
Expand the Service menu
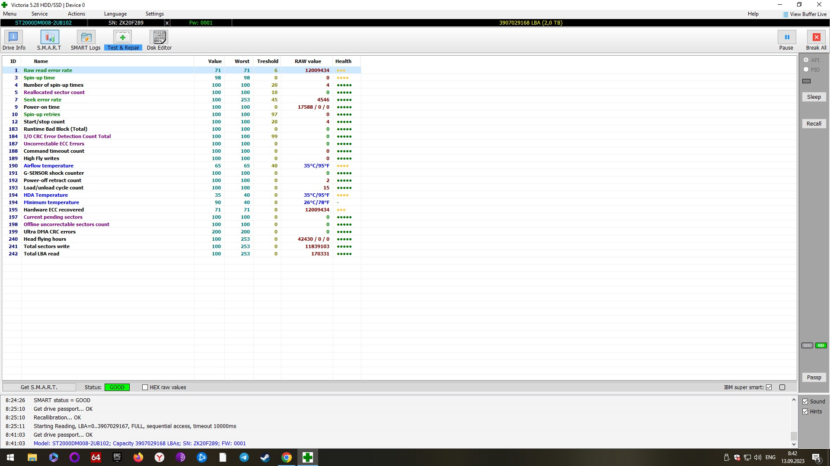coord(40,13)
